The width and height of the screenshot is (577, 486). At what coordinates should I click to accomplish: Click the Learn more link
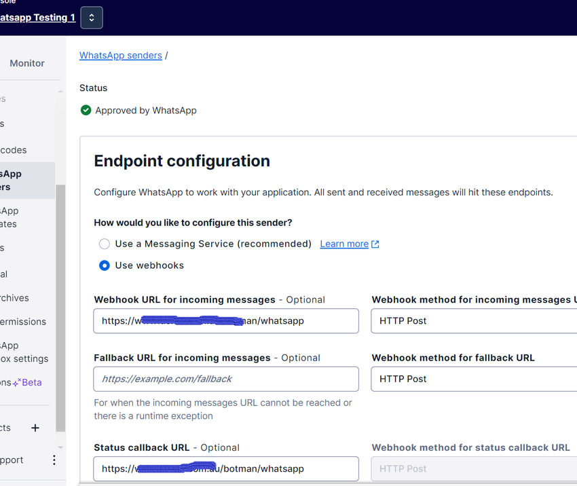(x=344, y=244)
